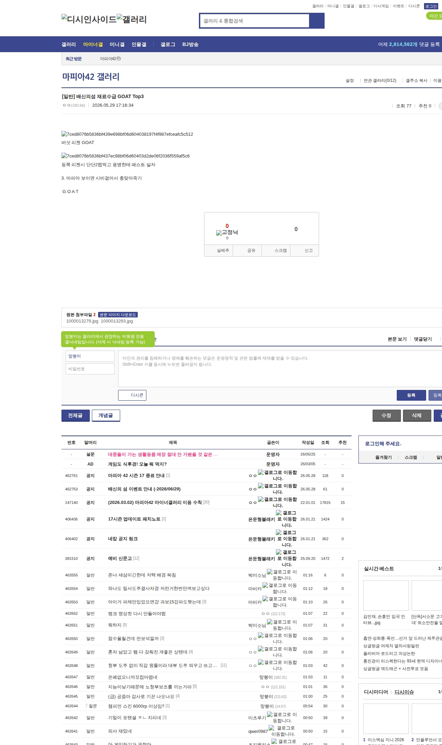Image resolution: width=442 pixels, height=745 pixels.
Task: Open the second post image ending 559af5c6
Action: click(125, 156)
